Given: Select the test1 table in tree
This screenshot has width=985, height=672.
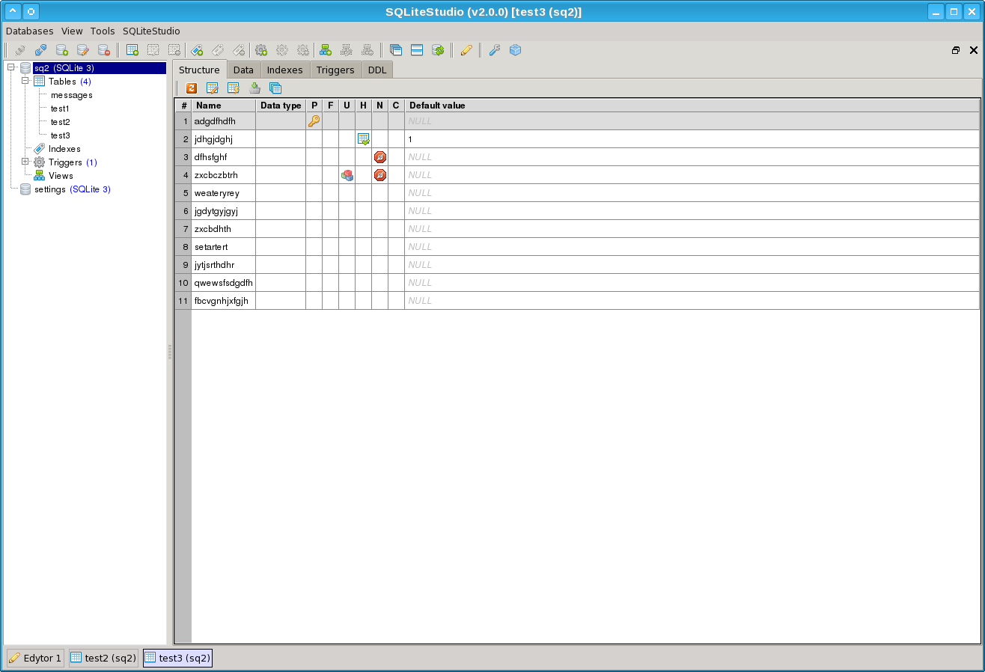Looking at the screenshot, I should coord(60,109).
